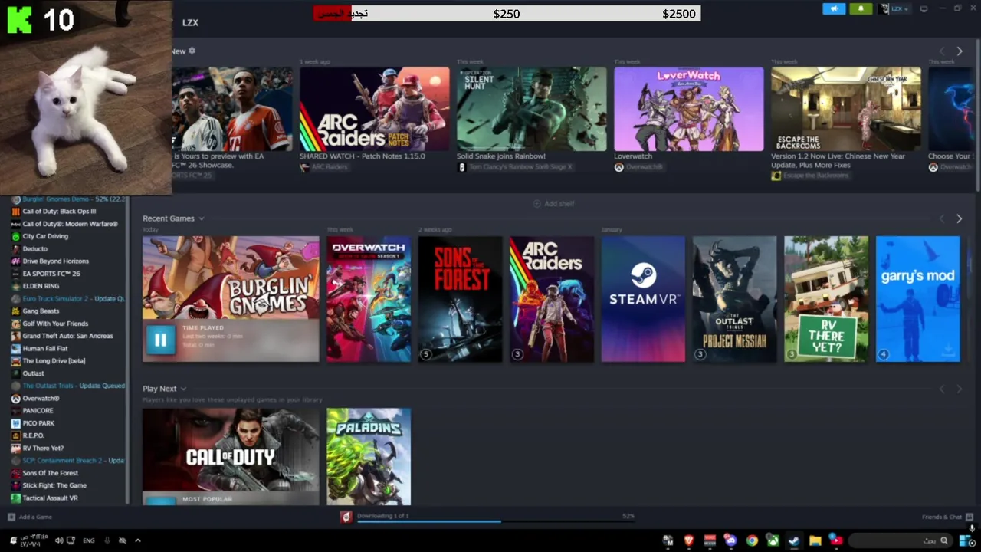Click ENG language indicator in system tray
This screenshot has height=552, width=981.
coord(89,540)
